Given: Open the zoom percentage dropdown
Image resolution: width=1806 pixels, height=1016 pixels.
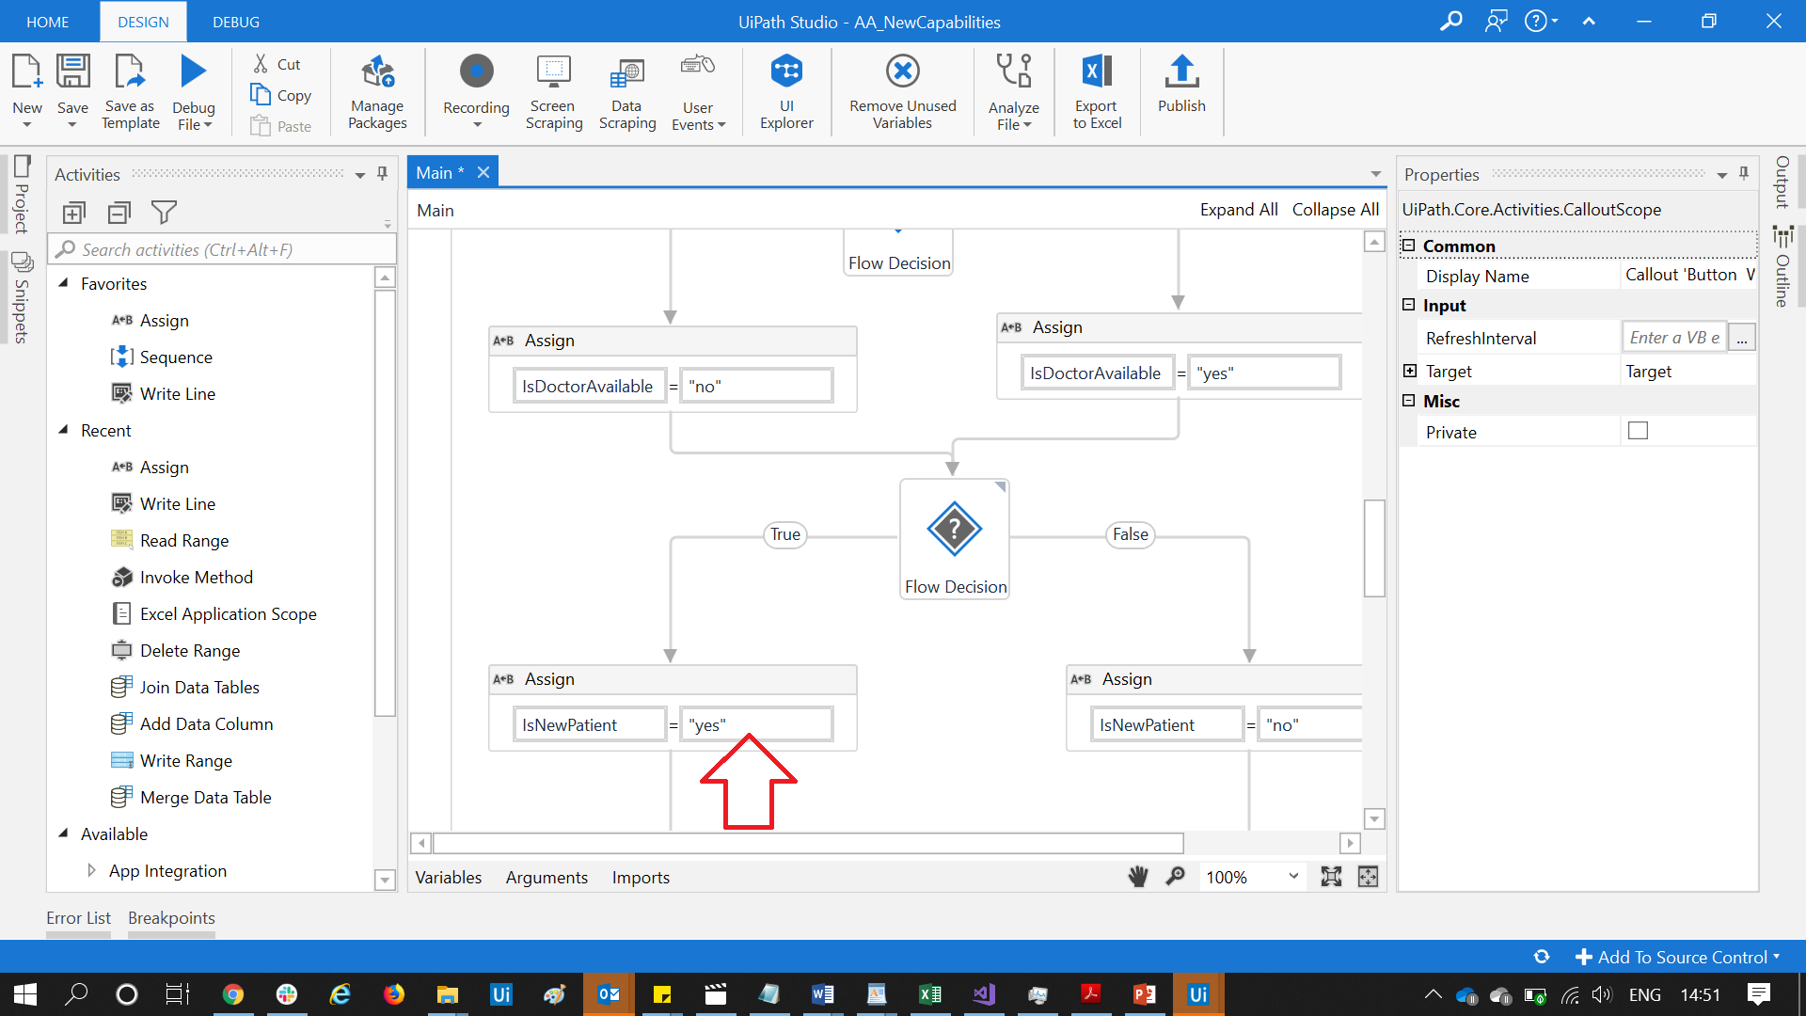Looking at the screenshot, I should [1293, 877].
